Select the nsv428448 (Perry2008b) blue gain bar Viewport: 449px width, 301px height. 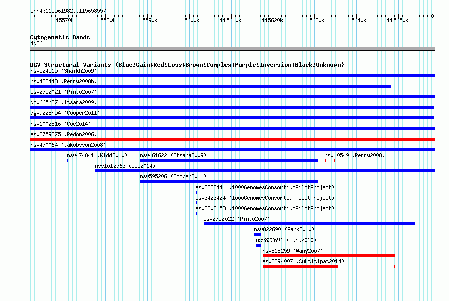pyautogui.click(x=210, y=86)
